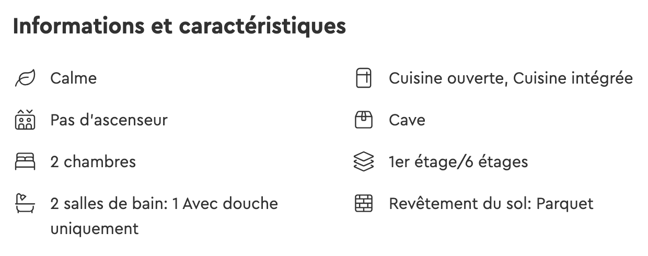This screenshot has height=256, width=648.
Task: Click the bed icon next to chambres
Action: point(25,162)
